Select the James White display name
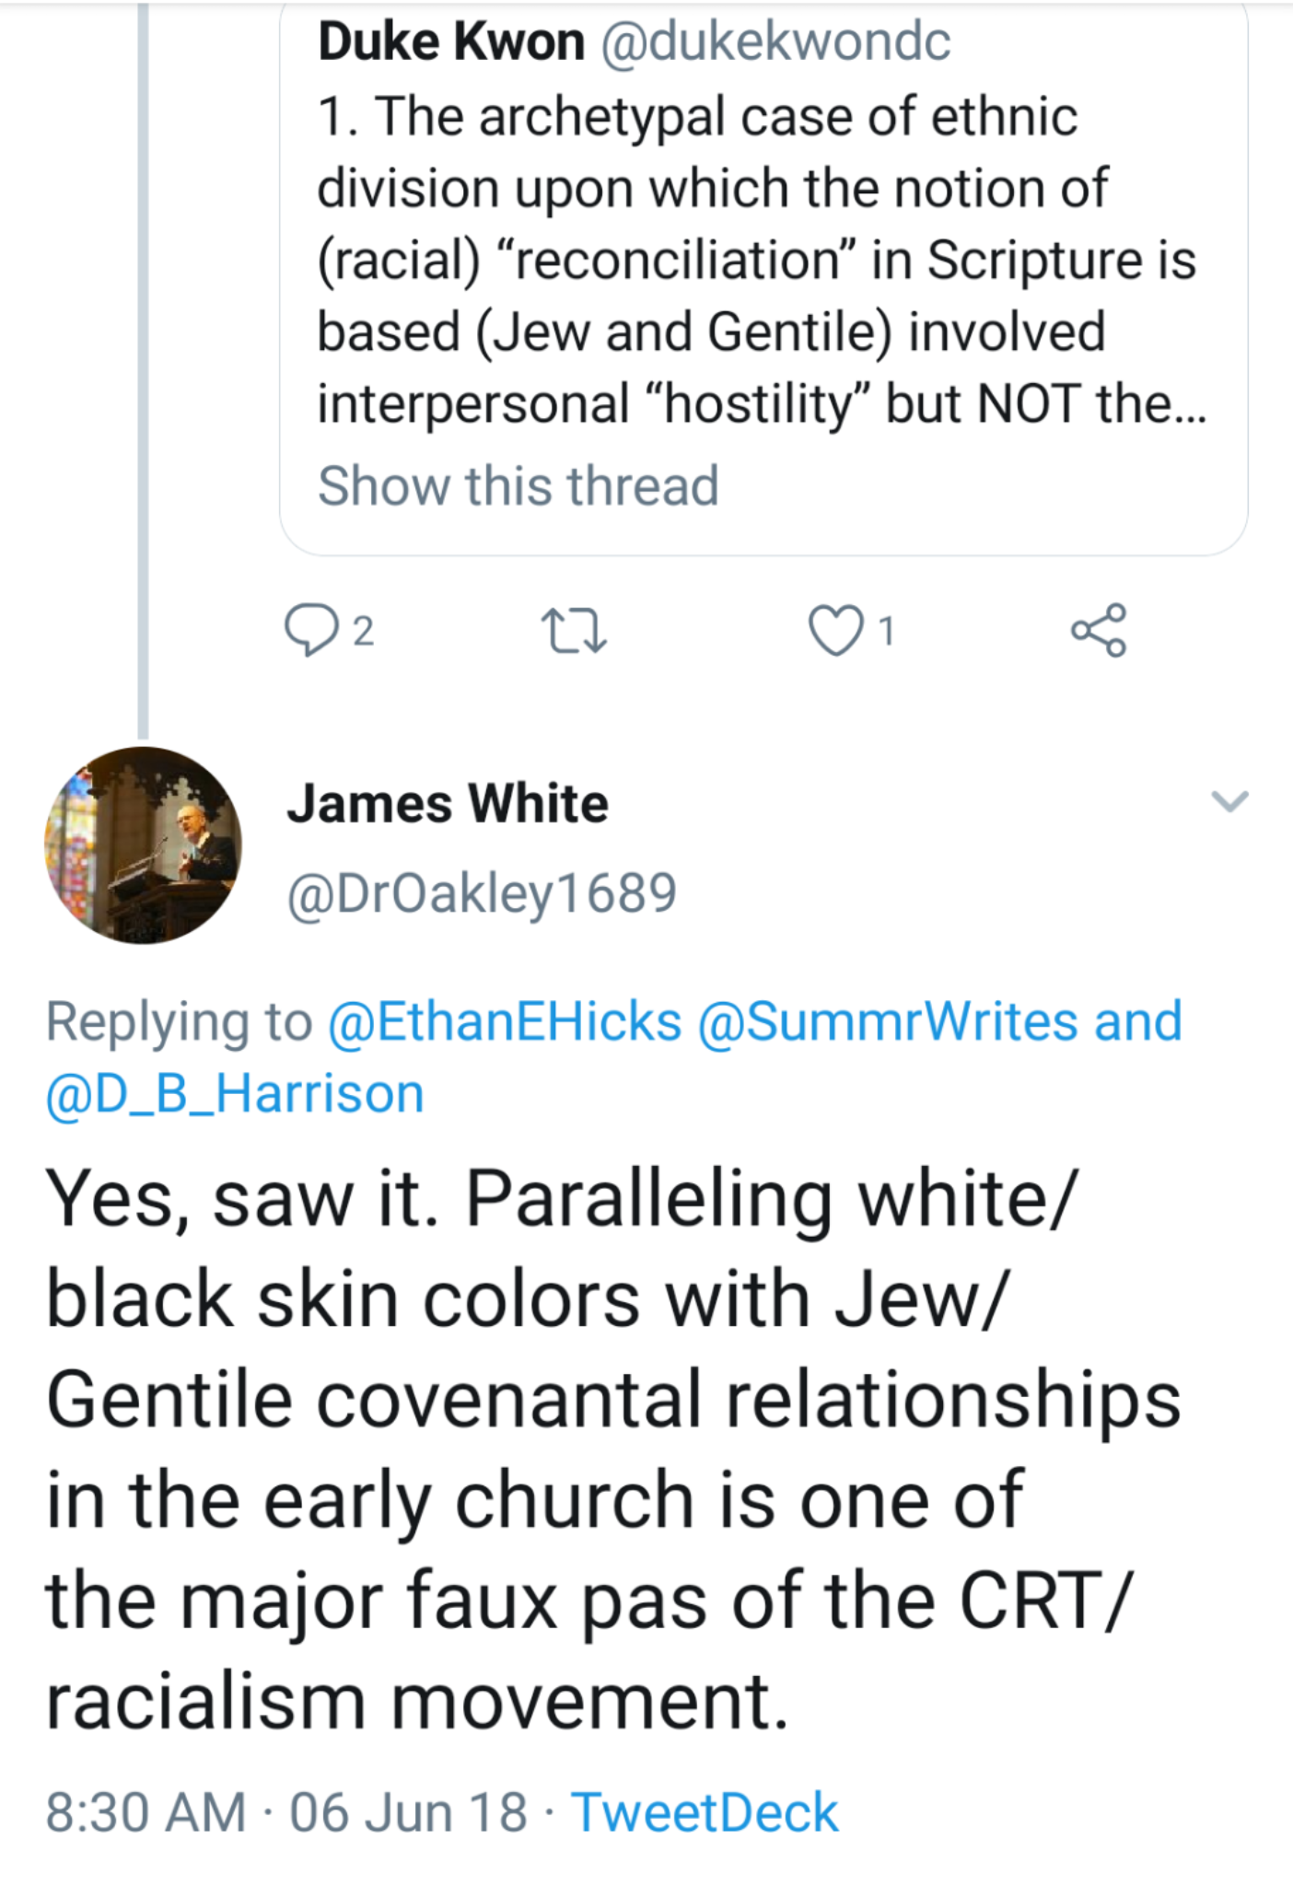This screenshot has height=1886, width=1293. pyautogui.click(x=448, y=803)
